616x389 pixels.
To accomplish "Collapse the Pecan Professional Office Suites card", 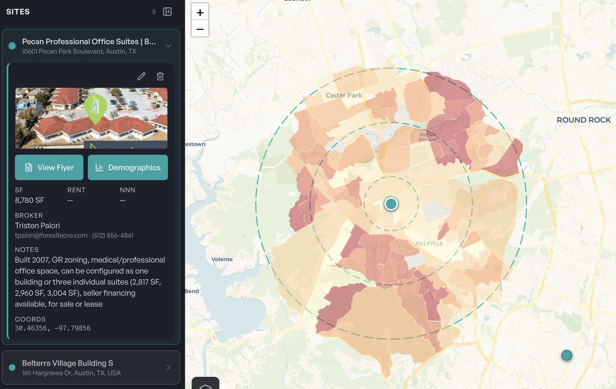I will coord(168,46).
